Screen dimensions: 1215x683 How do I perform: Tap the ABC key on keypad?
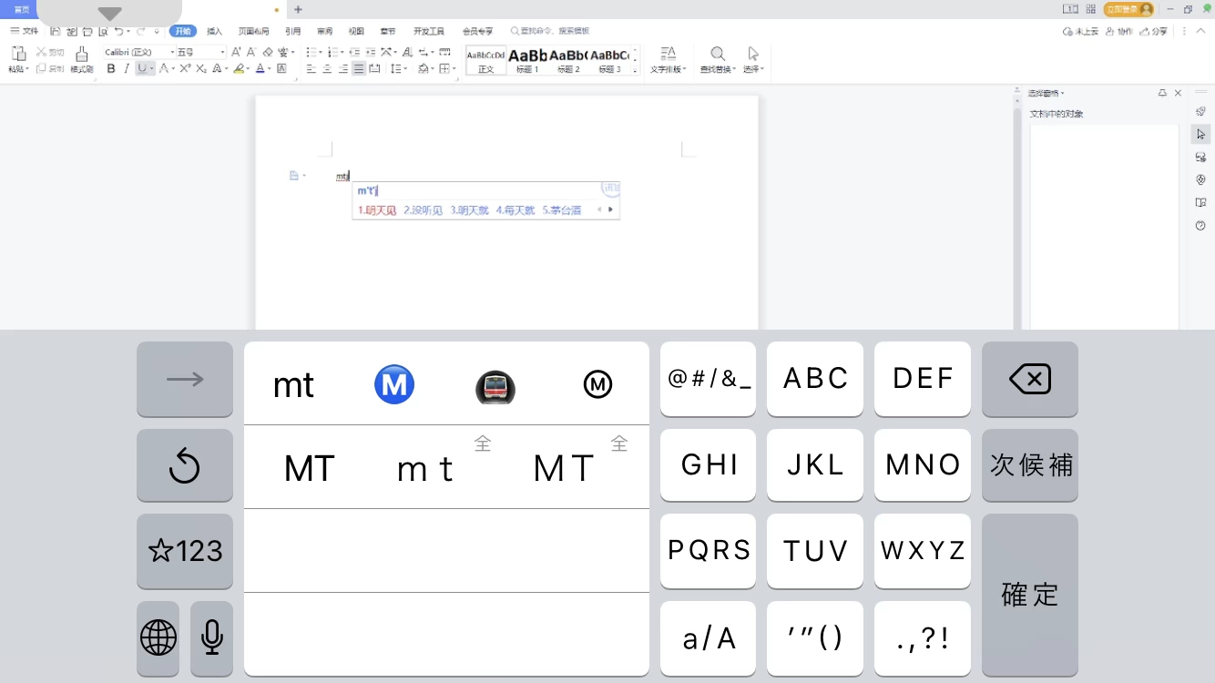815,379
